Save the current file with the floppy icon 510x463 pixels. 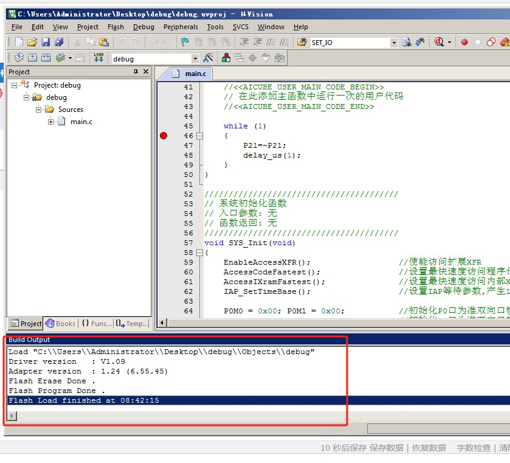[45, 42]
